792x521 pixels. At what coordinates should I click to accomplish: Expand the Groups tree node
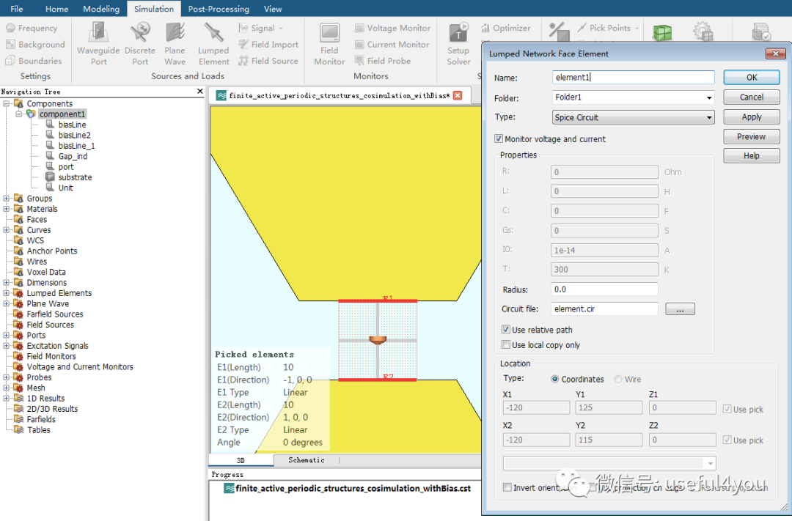(x=7, y=199)
